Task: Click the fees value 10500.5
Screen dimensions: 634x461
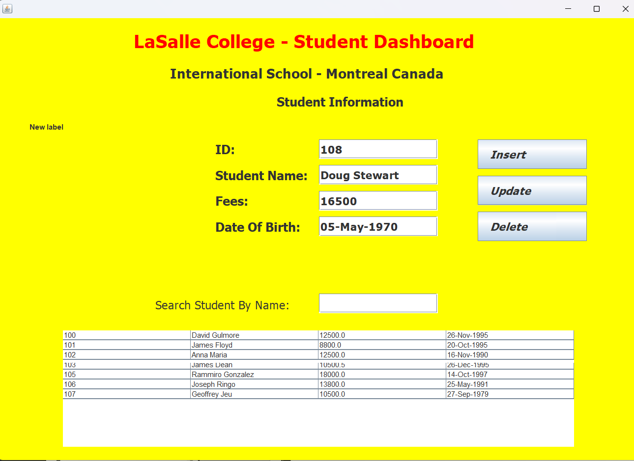Action: pos(382,365)
